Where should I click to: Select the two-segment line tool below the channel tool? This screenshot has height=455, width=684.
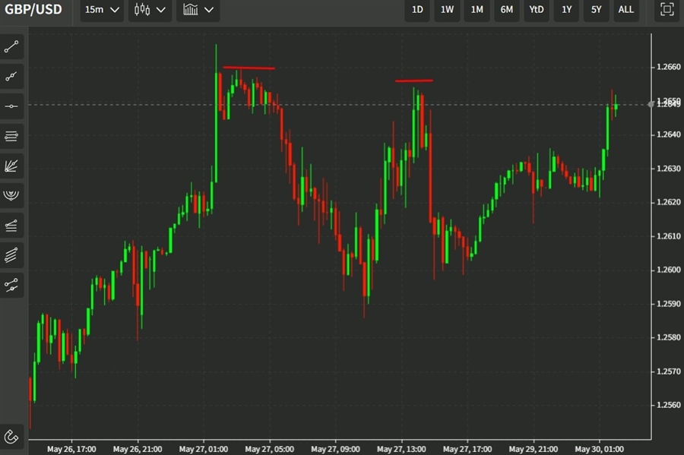[11, 285]
